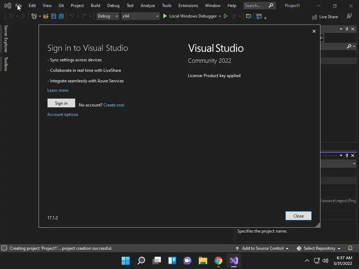Click the Live Share button
359x269 pixels.
coord(325,17)
